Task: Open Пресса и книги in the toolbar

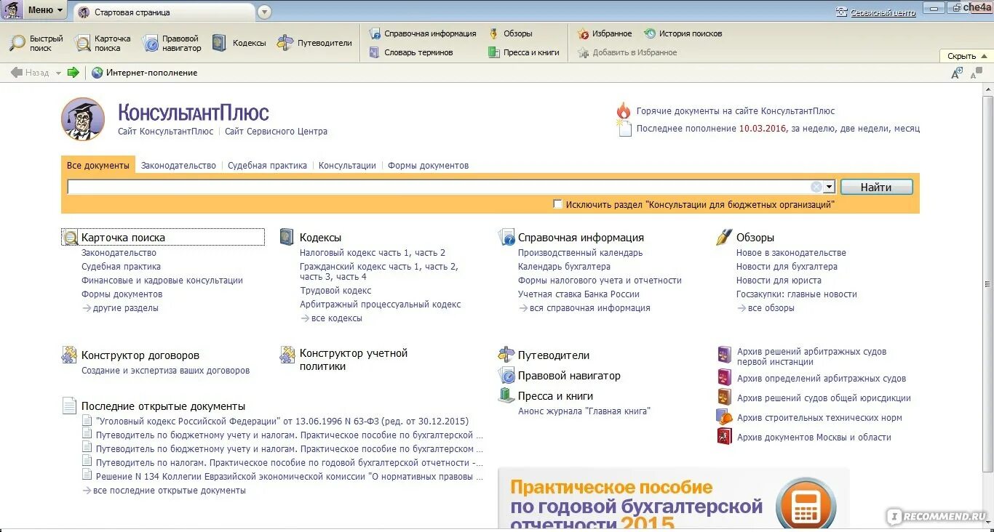Action: pyautogui.click(x=524, y=52)
